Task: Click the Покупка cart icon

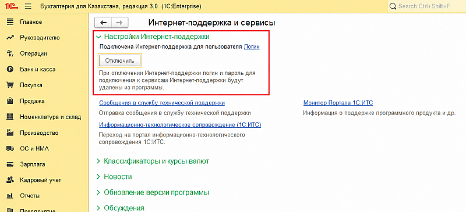Action: (10, 85)
